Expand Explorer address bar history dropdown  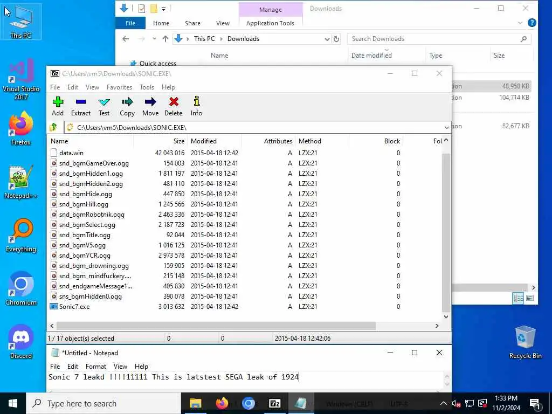[x=327, y=39]
